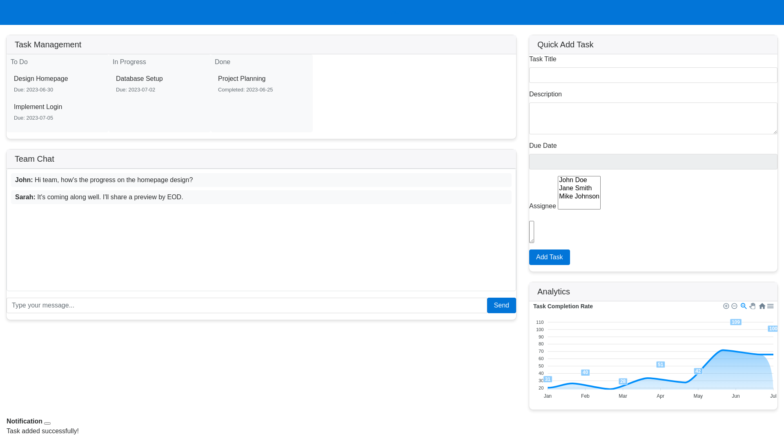The image size is (784, 441).
Task: Reset chart zoom with home icon
Action: coord(762,306)
